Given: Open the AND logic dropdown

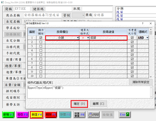Looking at the screenshot, I should pyautogui.click(x=148, y=38).
